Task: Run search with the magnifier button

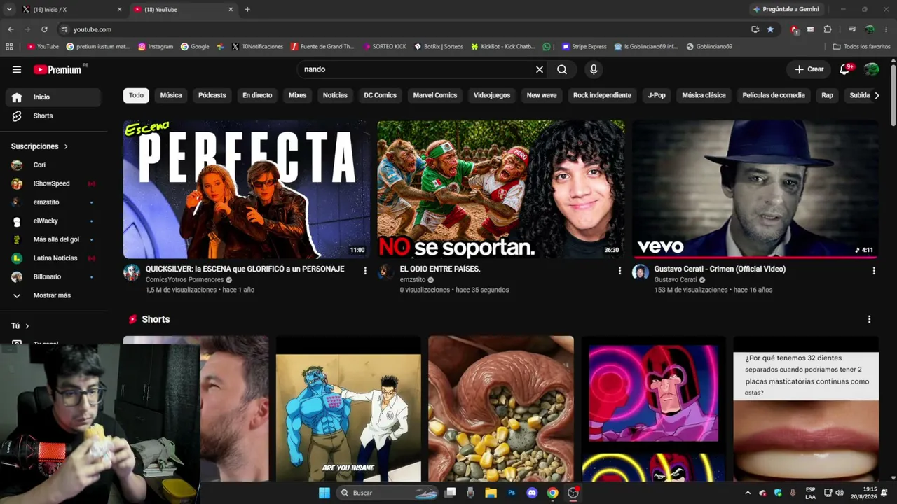Action: 562,69
